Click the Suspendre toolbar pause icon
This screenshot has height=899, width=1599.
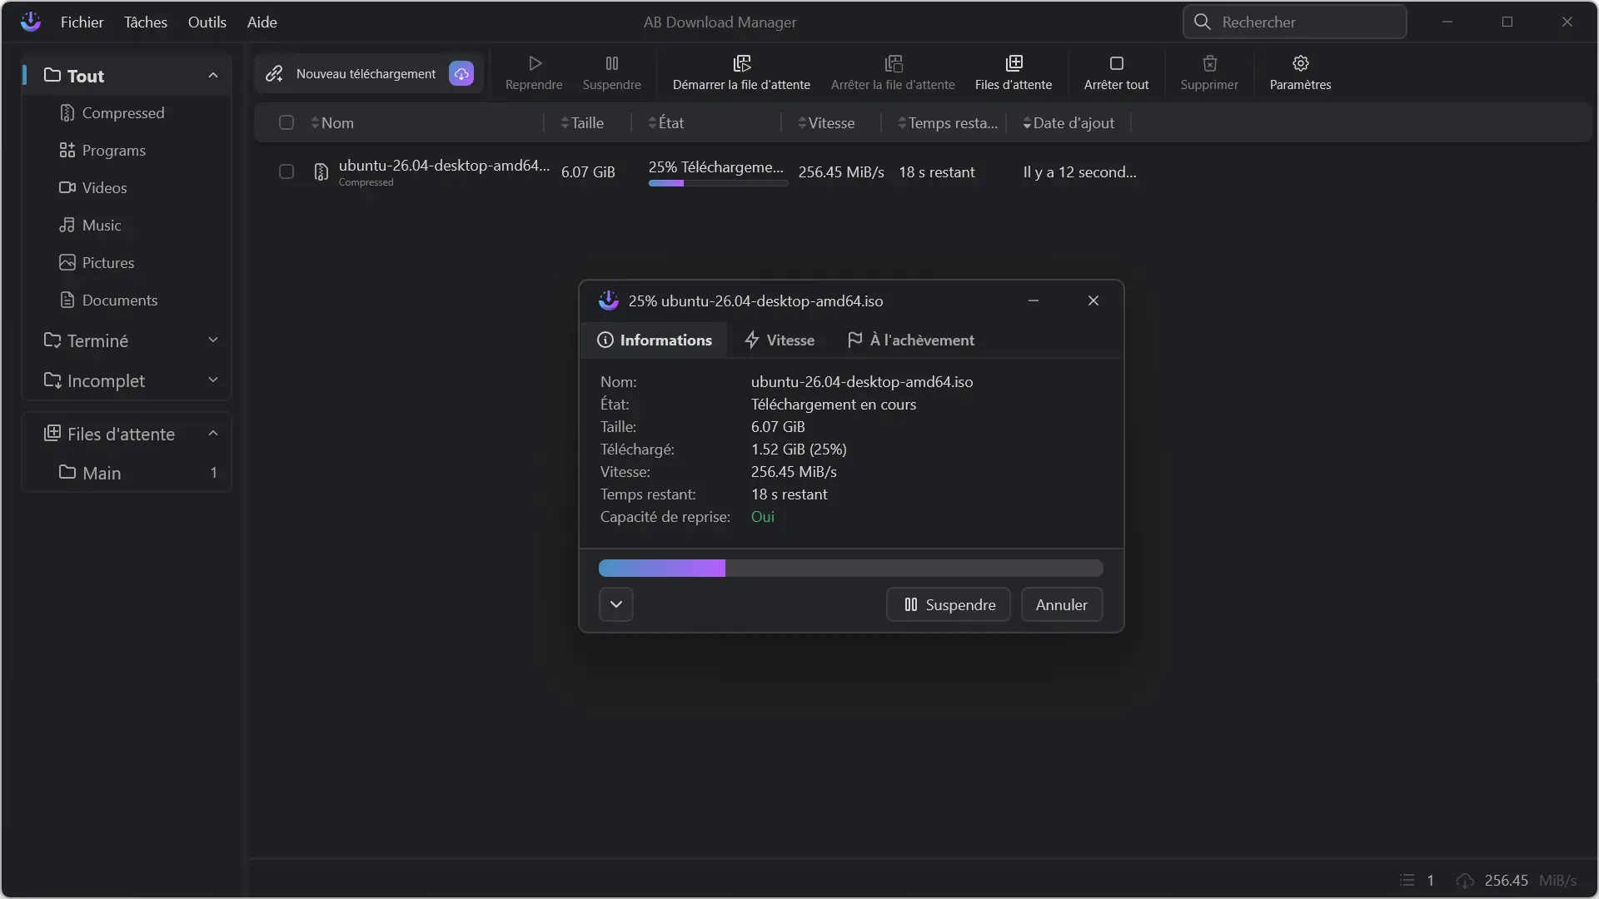tap(612, 63)
